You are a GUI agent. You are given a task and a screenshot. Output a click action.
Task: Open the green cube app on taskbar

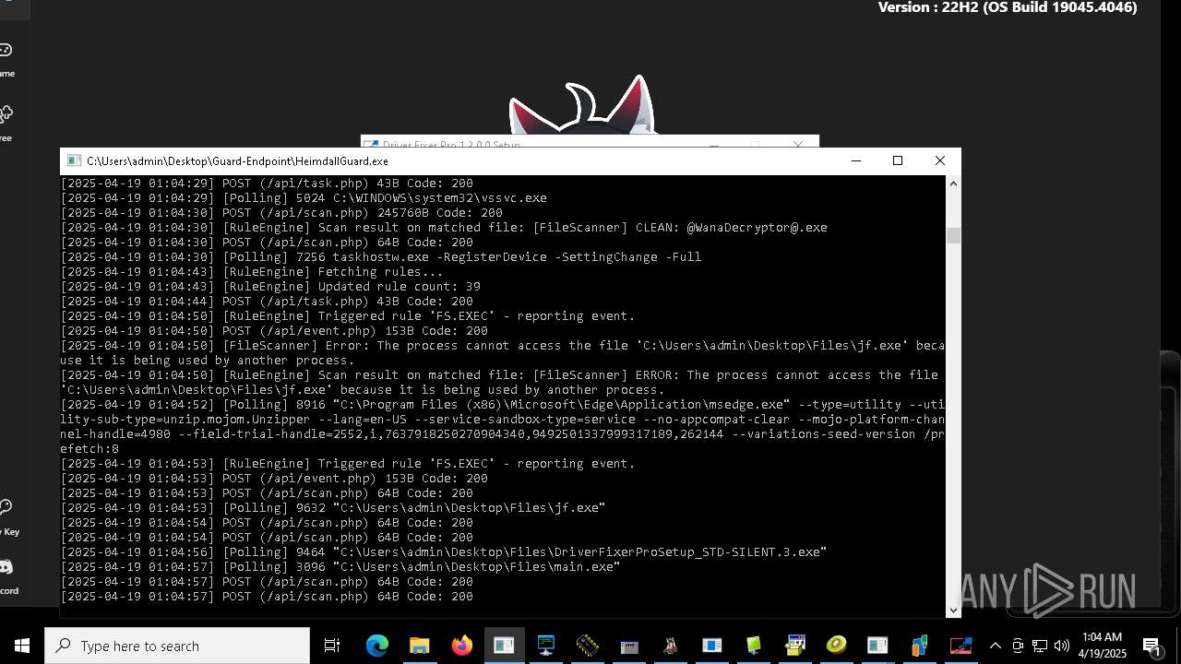tap(754, 646)
